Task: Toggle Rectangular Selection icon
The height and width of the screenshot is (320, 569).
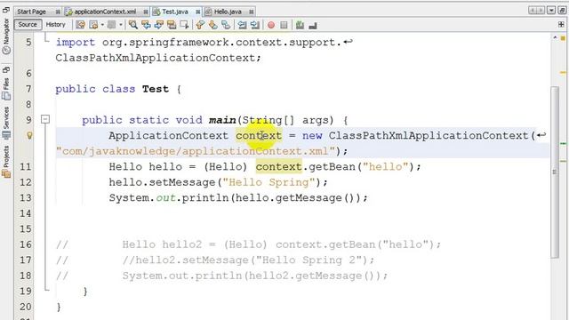Action: (184, 25)
